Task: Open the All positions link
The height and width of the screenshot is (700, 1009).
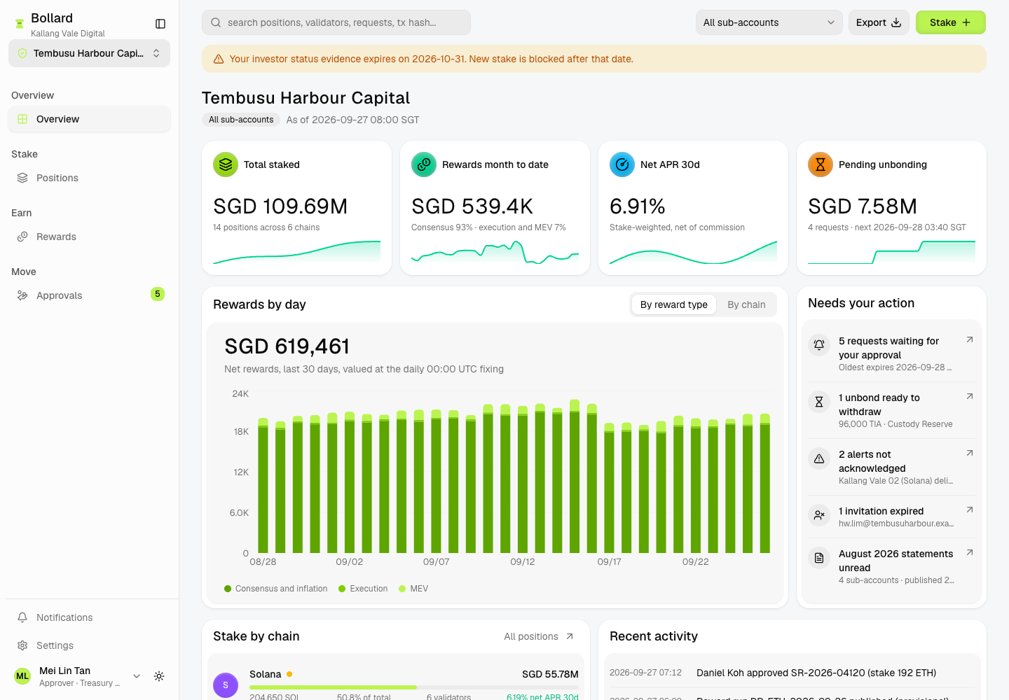Action: [x=539, y=636]
